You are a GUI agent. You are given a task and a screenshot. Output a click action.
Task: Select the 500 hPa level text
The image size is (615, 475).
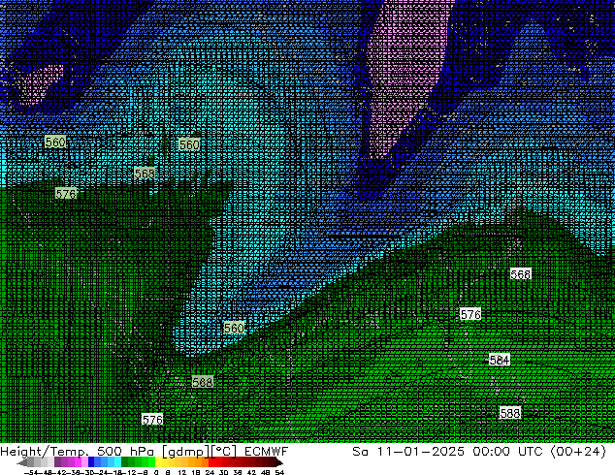click(125, 452)
